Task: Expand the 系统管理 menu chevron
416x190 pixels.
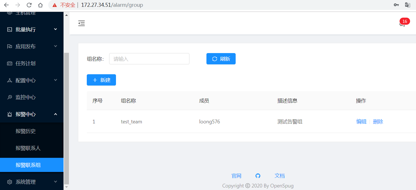Action: point(56,182)
